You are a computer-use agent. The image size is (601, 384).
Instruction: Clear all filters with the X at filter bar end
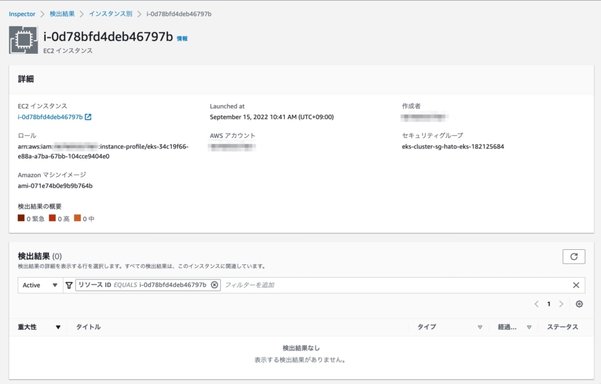(x=576, y=285)
